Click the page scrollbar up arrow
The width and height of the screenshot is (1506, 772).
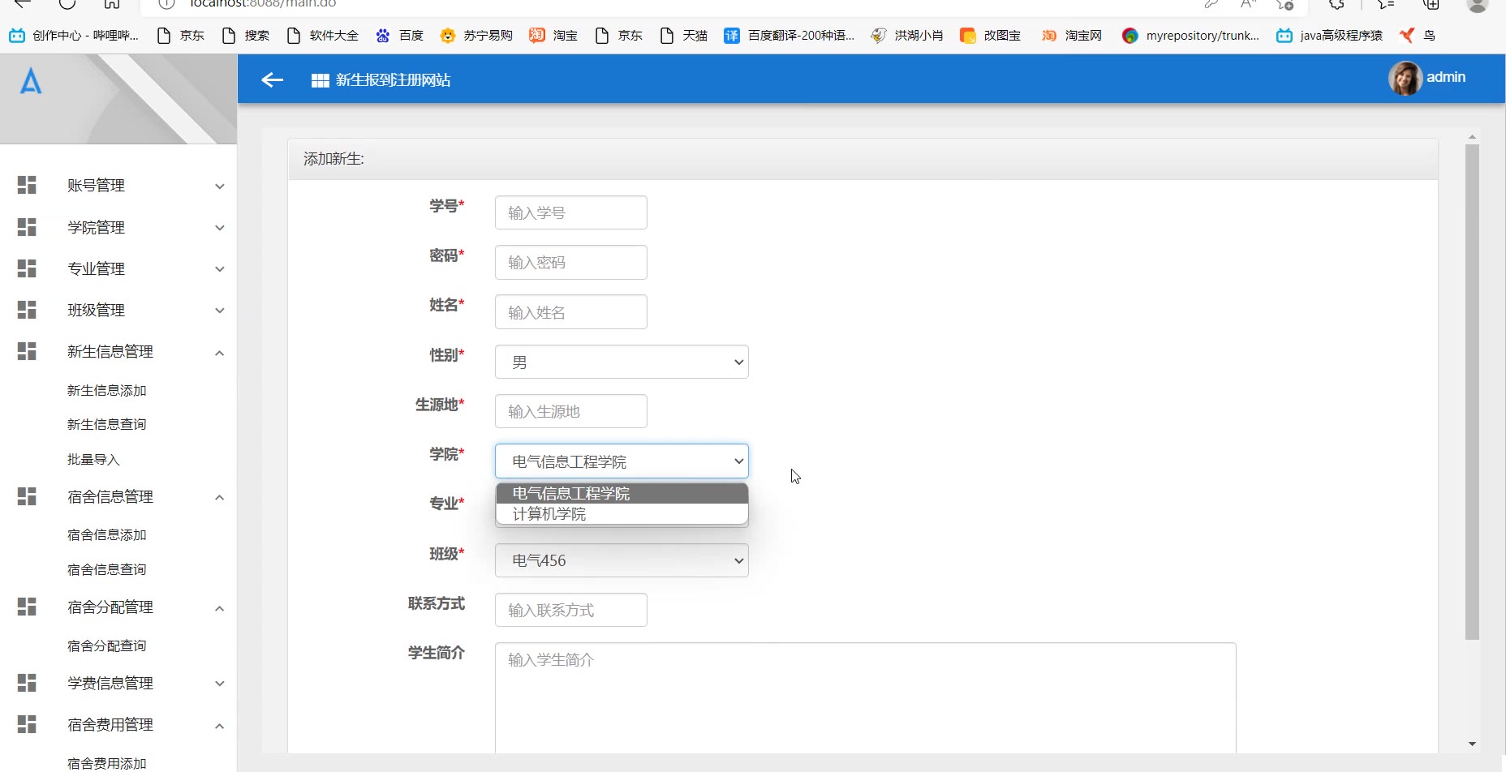1472,137
